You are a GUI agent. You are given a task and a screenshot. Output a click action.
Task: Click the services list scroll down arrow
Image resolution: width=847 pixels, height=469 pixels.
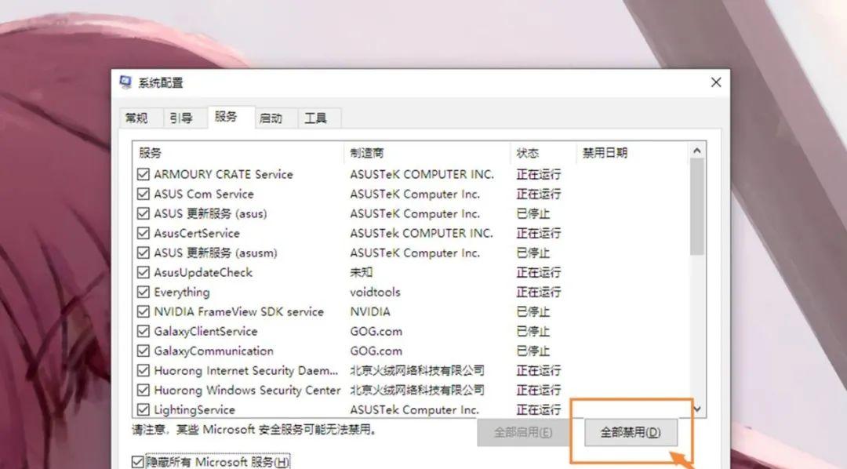tap(697, 409)
